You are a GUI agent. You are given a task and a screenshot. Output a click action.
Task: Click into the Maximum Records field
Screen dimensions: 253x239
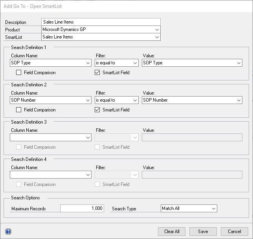[x=82, y=208]
